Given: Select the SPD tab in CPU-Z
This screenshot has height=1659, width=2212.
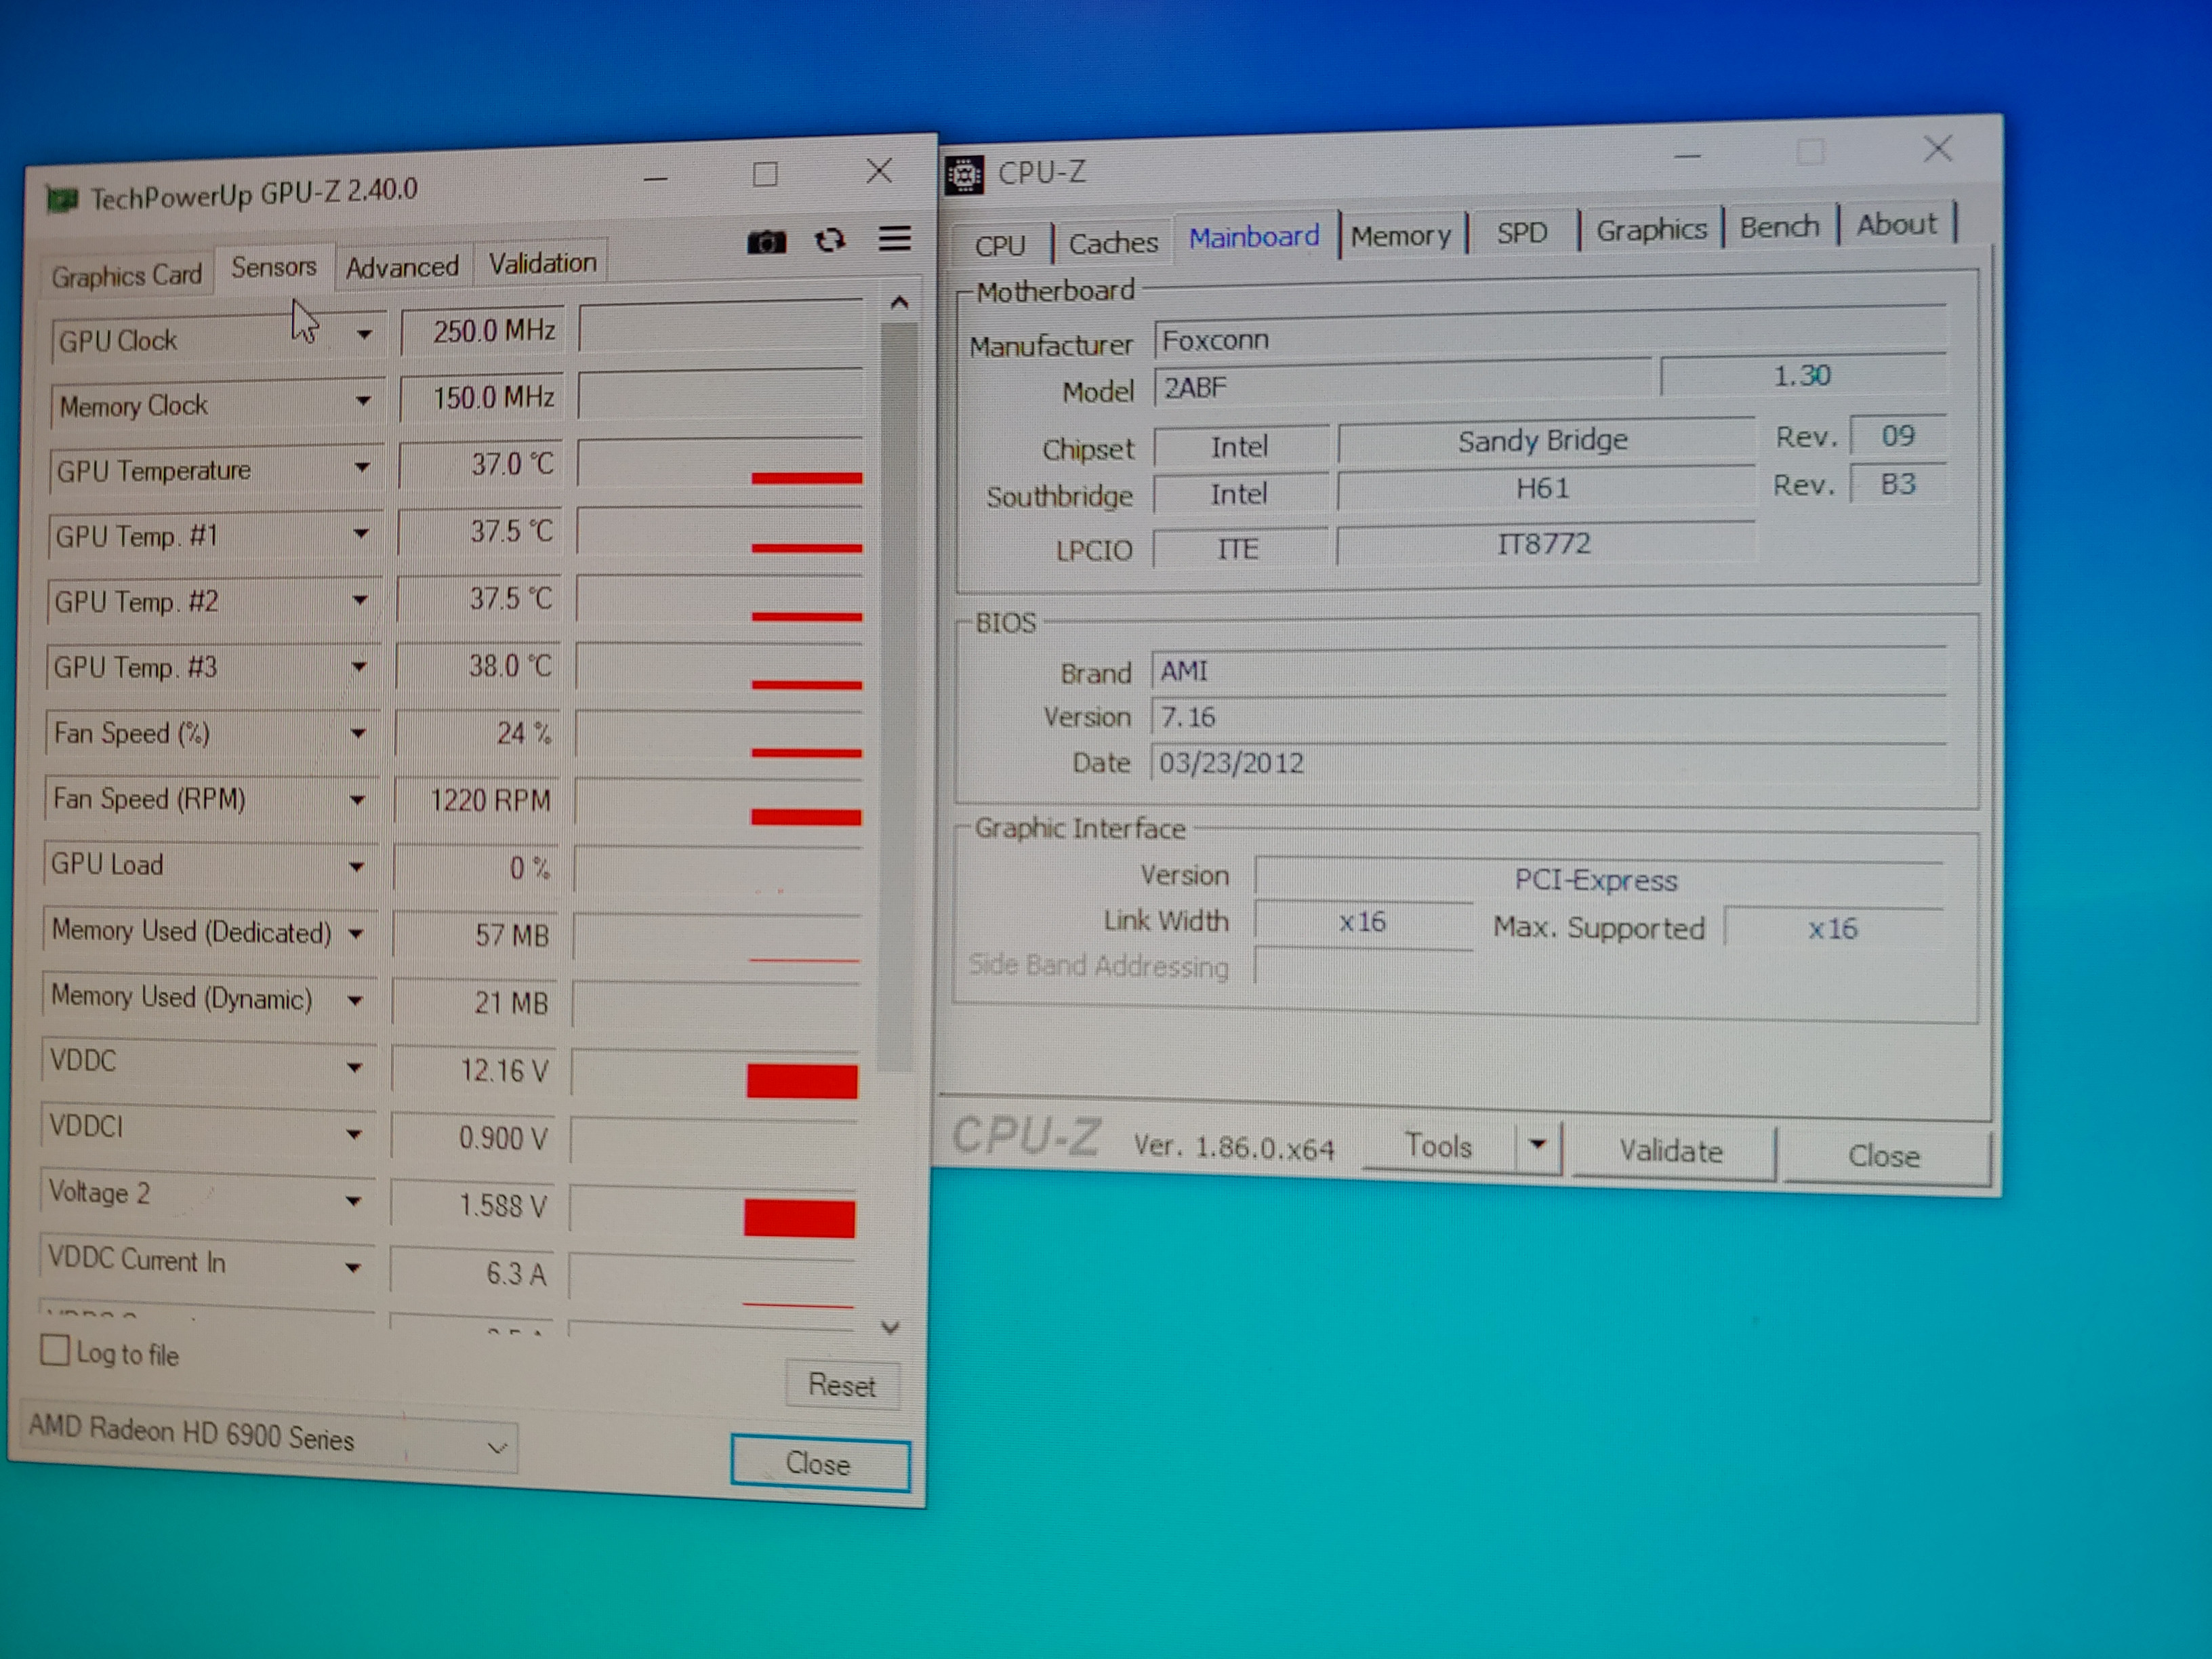Looking at the screenshot, I should tap(1521, 233).
